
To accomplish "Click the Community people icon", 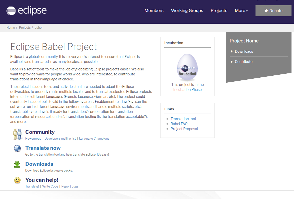I will click(17, 134).
